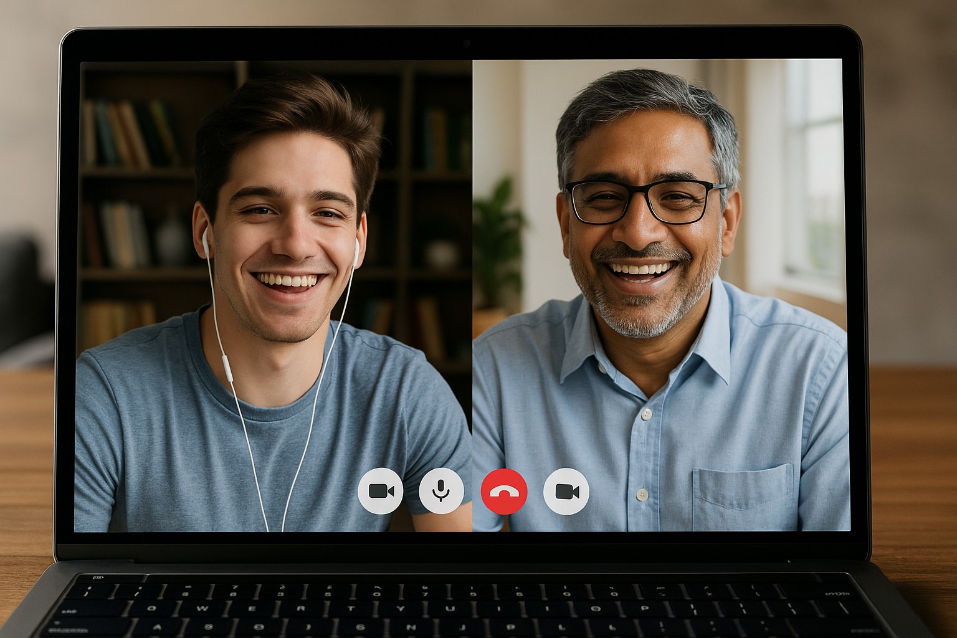This screenshot has width=957, height=638.
Task: Toggle the camera button next to hang-up
Action: click(566, 491)
